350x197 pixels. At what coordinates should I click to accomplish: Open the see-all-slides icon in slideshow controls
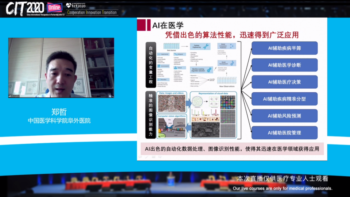click(x=153, y=157)
